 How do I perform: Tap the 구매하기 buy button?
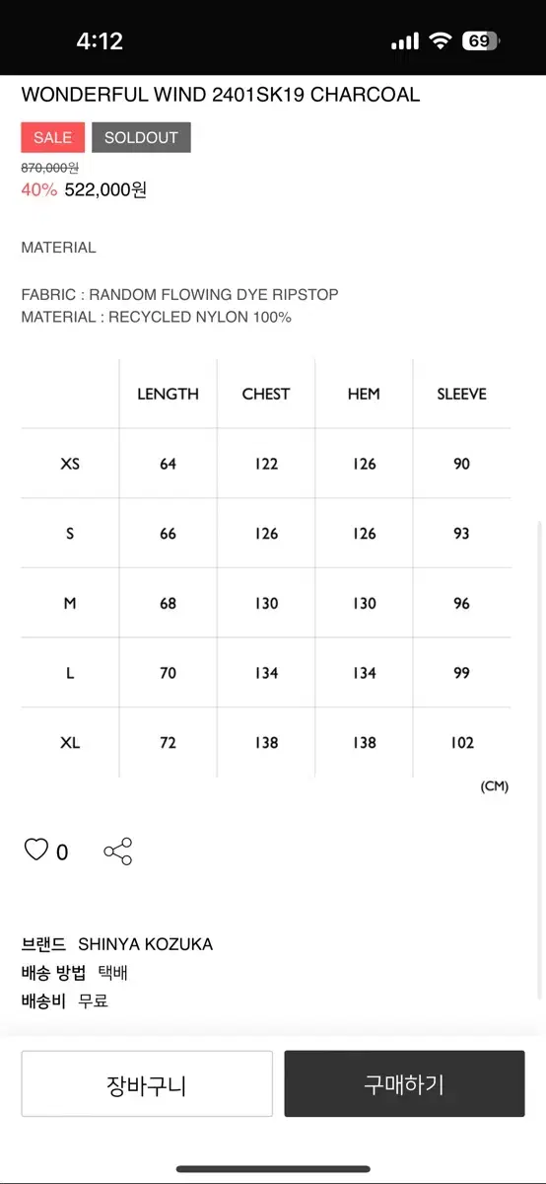[404, 1084]
